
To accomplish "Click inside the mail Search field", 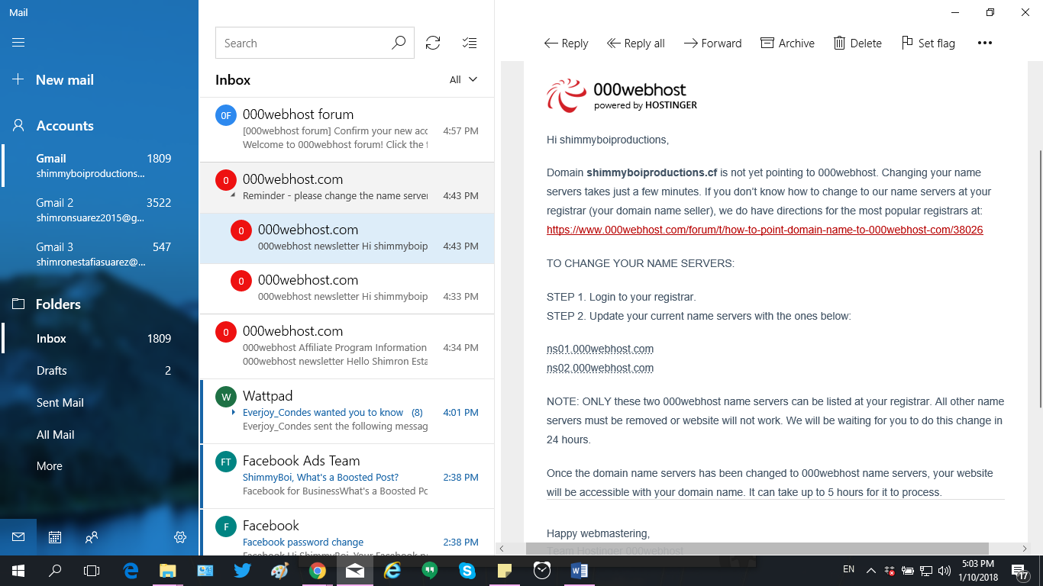I will pos(305,43).
